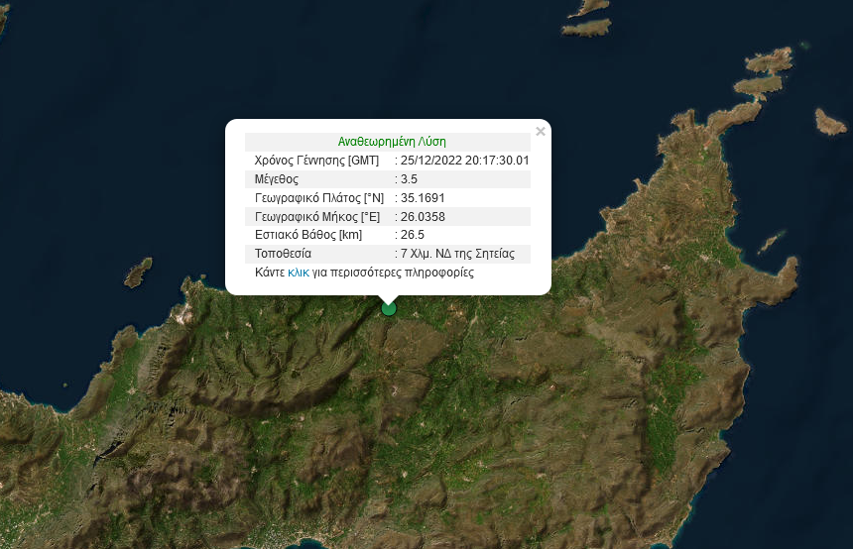Select the origin time value 25/12/2022 20:17:30.01

coord(464,161)
